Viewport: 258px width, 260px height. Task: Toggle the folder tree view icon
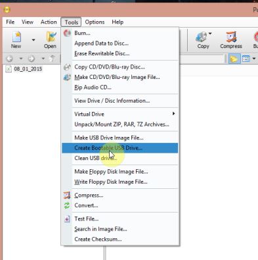[234, 59]
